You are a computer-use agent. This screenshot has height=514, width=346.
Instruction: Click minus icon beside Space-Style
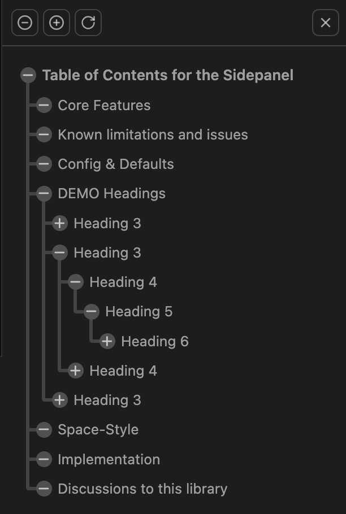tap(44, 430)
